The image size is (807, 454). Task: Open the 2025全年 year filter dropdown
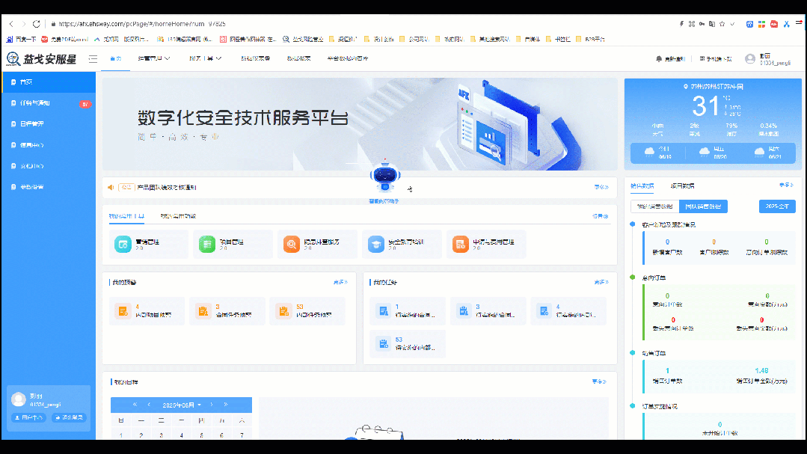pos(779,206)
